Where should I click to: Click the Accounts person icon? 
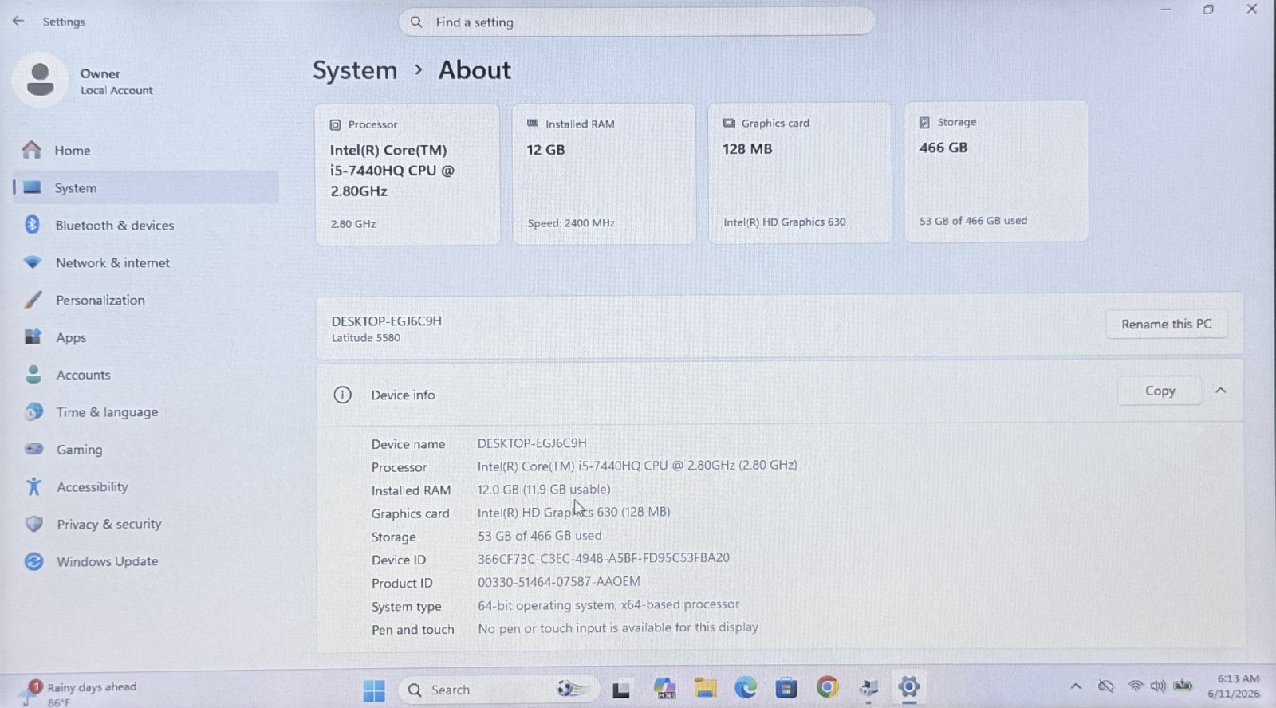point(33,374)
